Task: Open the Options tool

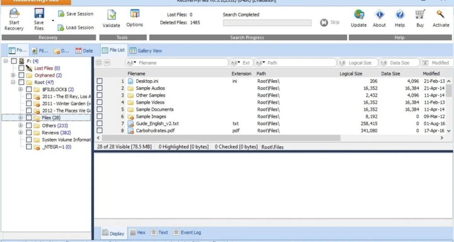Action: 135,18
